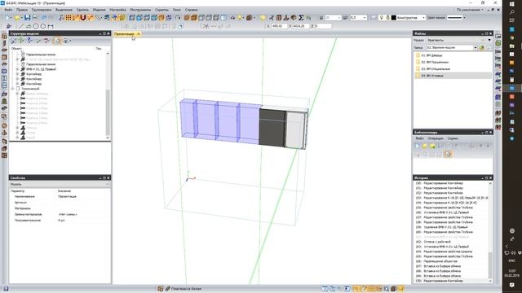The image size is (522, 293).
Task: Click the Save floppy disk icon
Action: coord(27,18)
